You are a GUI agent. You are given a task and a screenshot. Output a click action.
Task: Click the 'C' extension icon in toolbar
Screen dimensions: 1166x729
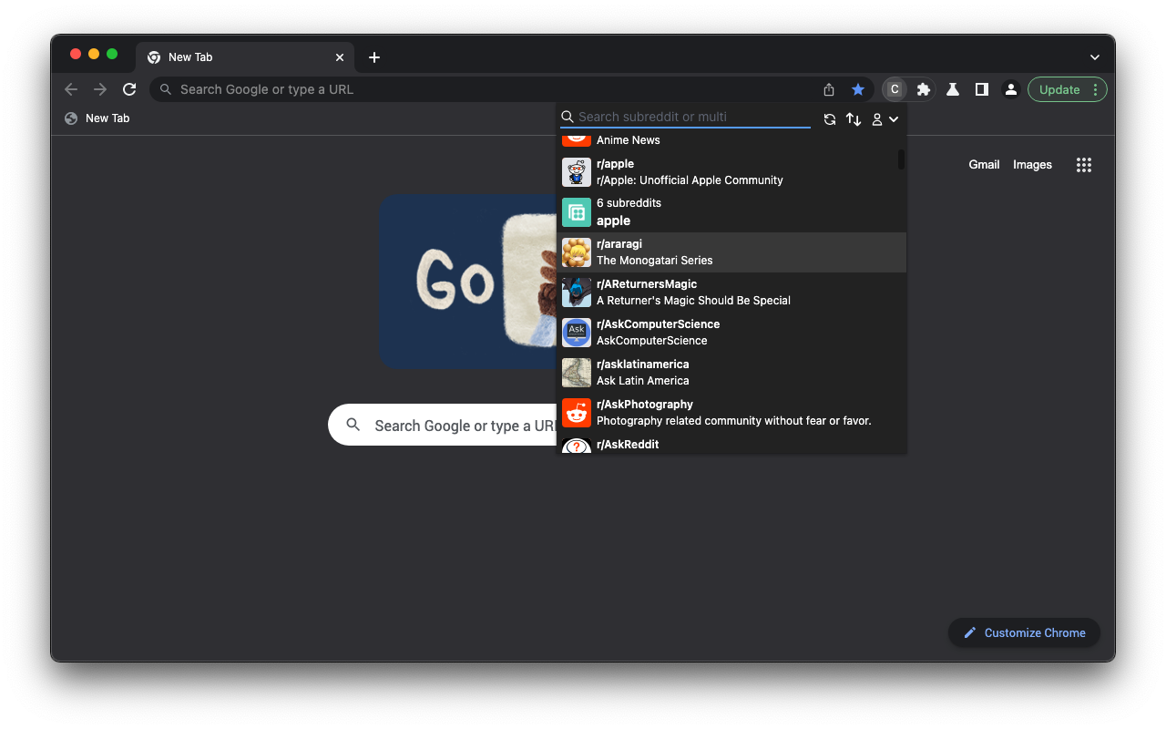coord(895,89)
